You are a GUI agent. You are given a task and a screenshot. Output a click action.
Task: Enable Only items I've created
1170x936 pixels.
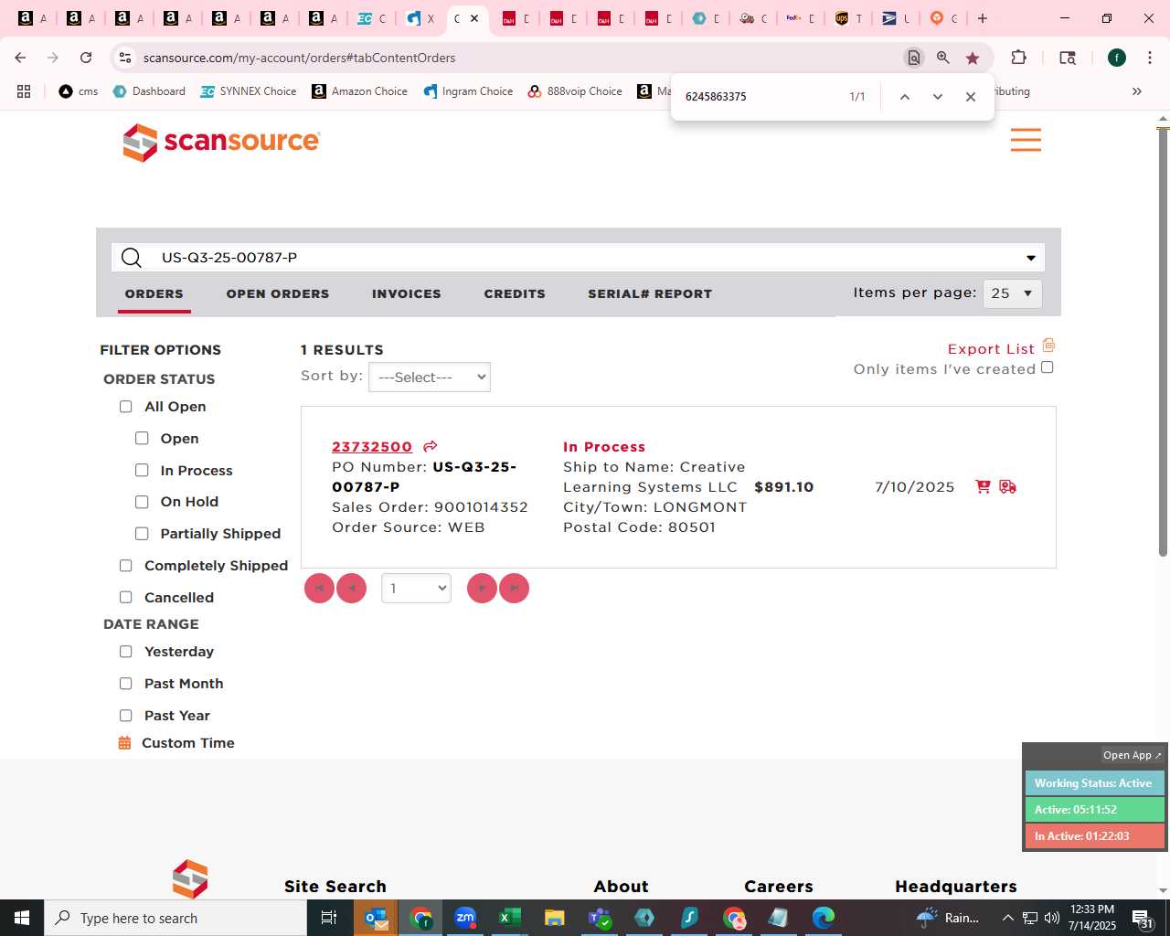1048,367
